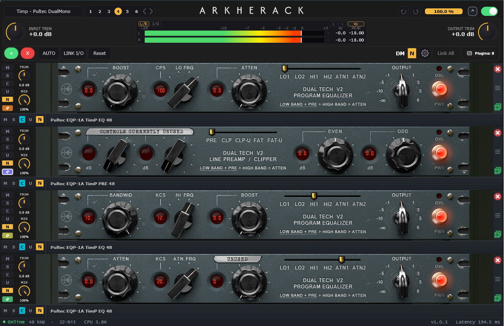Click the CLP position on the preamp mode slider
The height and width of the screenshot is (326, 504).
coord(227,140)
